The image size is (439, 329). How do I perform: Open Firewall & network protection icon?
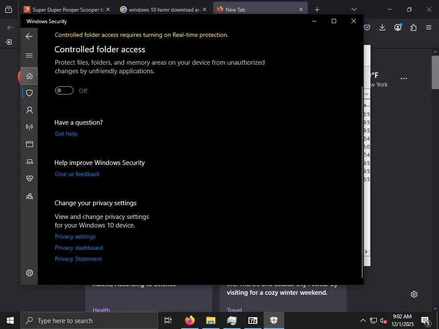click(29, 127)
